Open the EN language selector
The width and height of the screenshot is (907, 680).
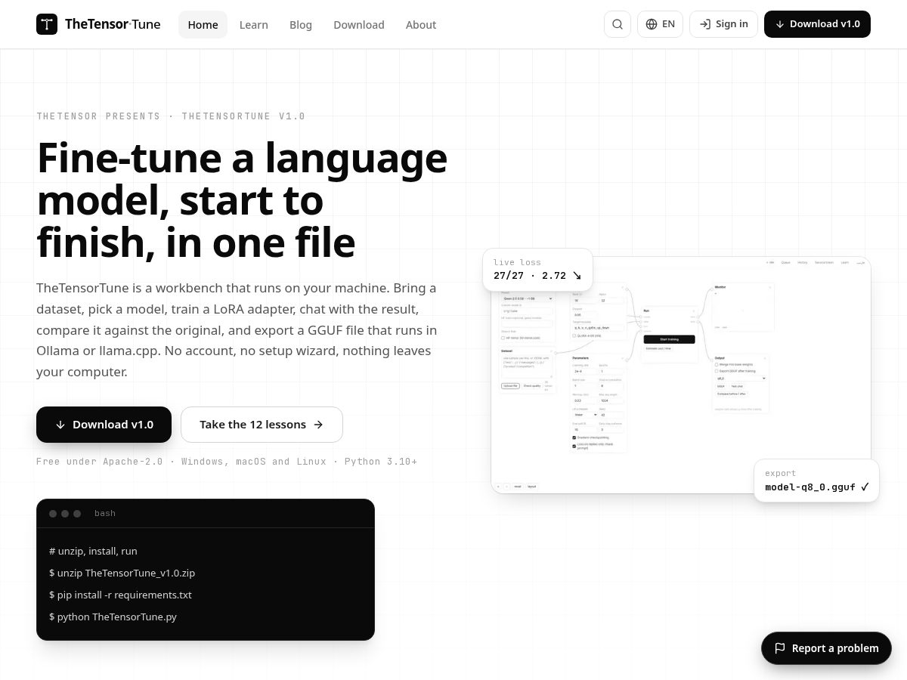pyautogui.click(x=660, y=24)
